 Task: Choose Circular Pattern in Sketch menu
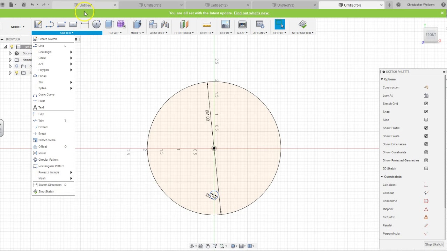click(x=53, y=160)
